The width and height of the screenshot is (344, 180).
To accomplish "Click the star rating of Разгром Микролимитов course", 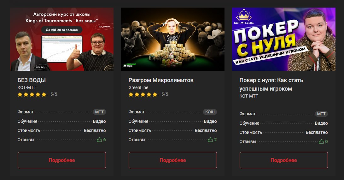I will coord(143,94).
